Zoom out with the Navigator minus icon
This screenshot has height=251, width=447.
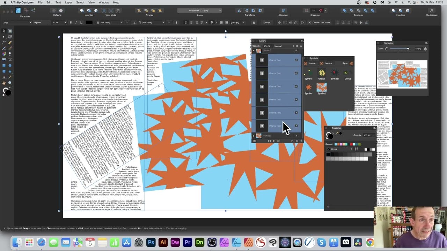point(387,49)
